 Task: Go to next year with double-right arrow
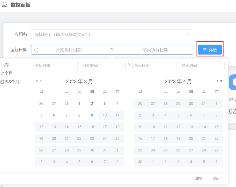pos(221,81)
